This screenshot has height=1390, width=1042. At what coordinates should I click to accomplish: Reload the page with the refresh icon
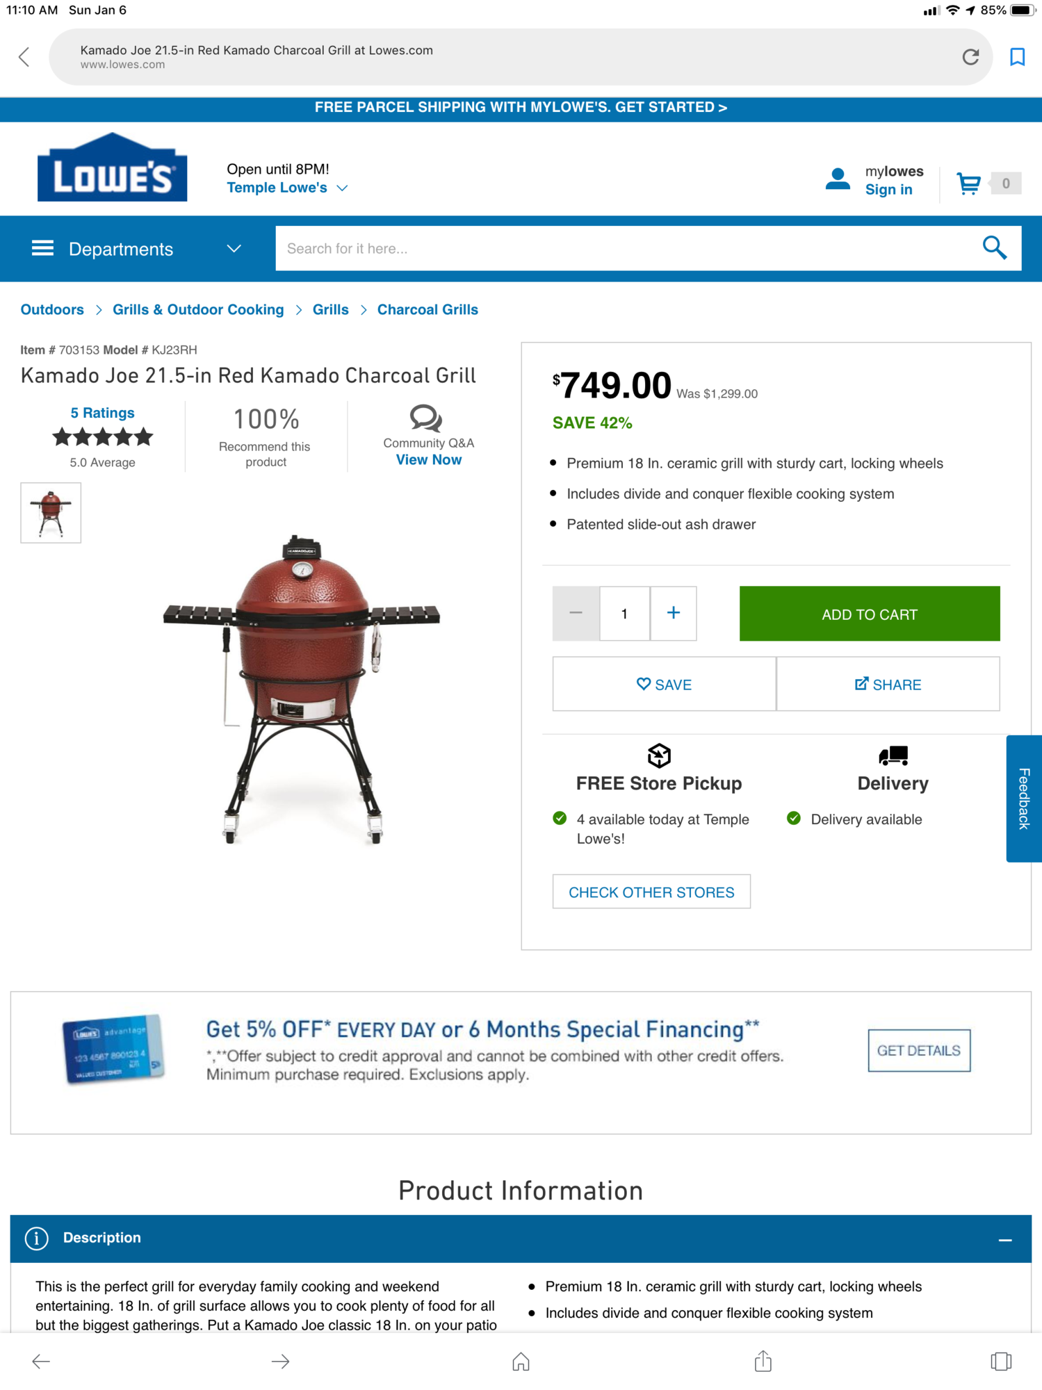click(x=970, y=57)
